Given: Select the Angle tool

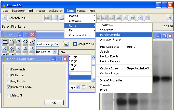Looking at the screenshot, I should click(x=5, y=48).
